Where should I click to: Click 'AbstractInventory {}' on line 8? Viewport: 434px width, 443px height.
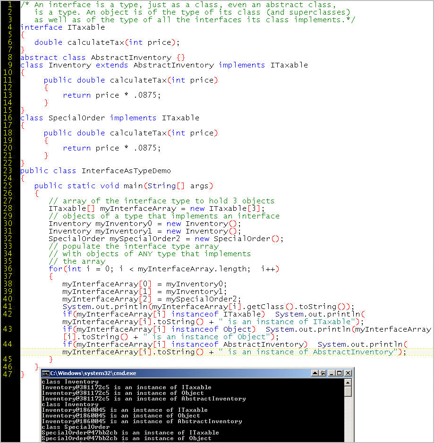pyautogui.click(x=138, y=58)
